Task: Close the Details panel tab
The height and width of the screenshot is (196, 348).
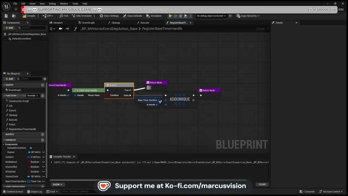Action: click(x=296, y=23)
